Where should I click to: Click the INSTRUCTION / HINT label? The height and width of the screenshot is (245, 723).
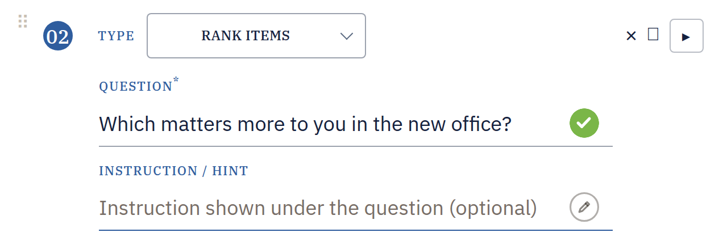click(x=174, y=171)
